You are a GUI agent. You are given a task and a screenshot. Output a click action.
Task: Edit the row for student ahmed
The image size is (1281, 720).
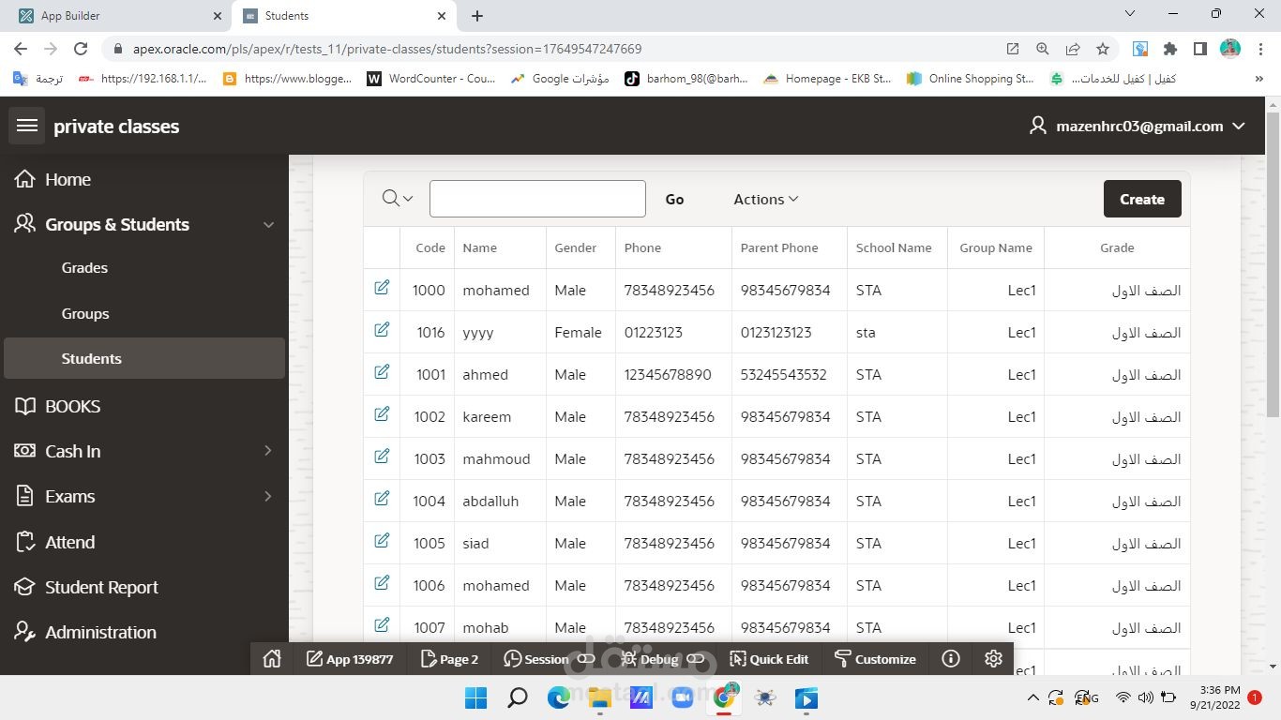(x=382, y=372)
